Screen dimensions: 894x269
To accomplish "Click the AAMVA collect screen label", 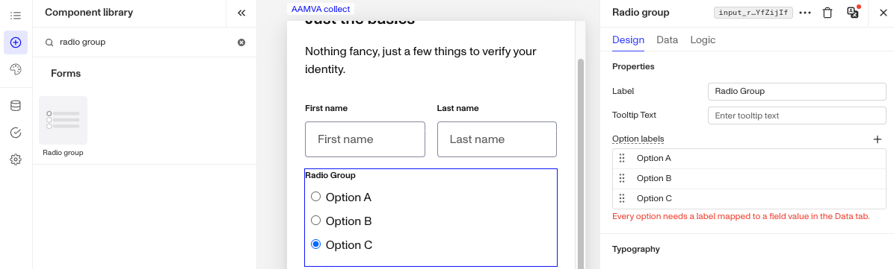I will [321, 9].
